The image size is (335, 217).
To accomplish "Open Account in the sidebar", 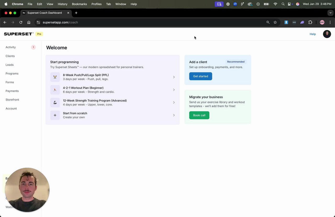I will pos(11,109).
